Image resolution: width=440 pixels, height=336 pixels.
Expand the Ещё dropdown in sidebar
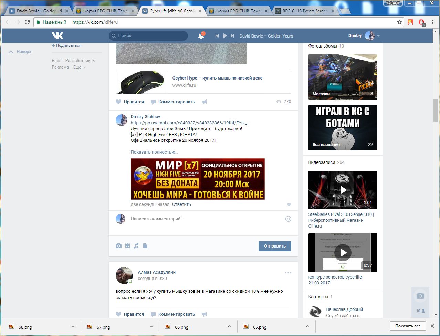[x=80, y=67]
